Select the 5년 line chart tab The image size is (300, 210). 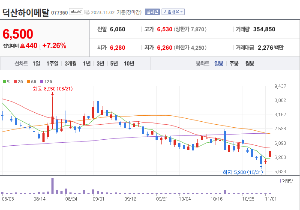(x=114, y=63)
